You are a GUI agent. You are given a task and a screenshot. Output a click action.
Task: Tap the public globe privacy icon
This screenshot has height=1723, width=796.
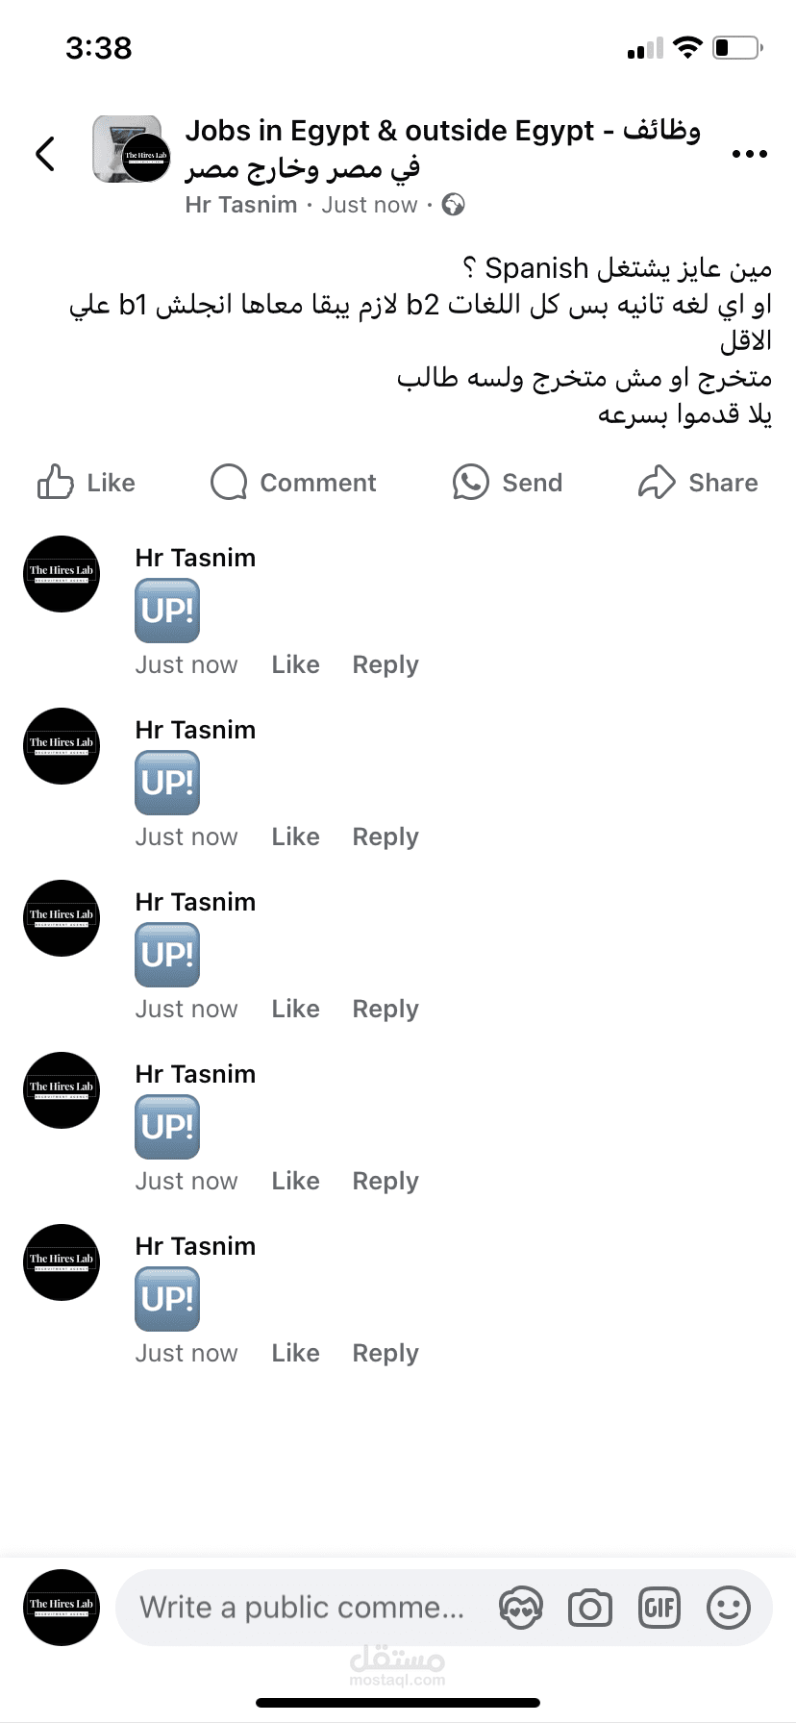[x=453, y=205]
